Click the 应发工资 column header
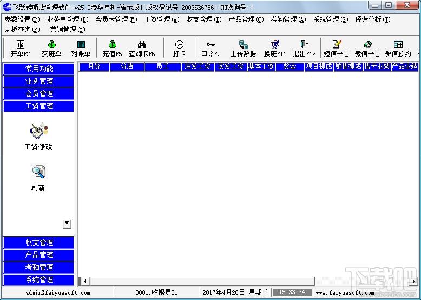 [x=198, y=66]
